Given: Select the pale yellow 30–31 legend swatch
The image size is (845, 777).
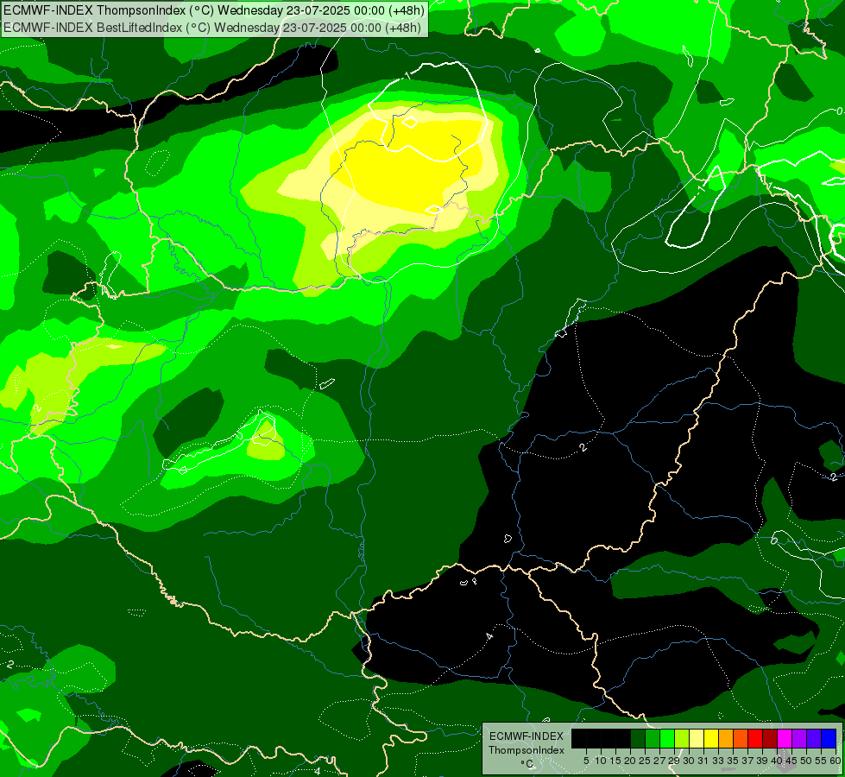Looking at the screenshot, I should 697,738.
